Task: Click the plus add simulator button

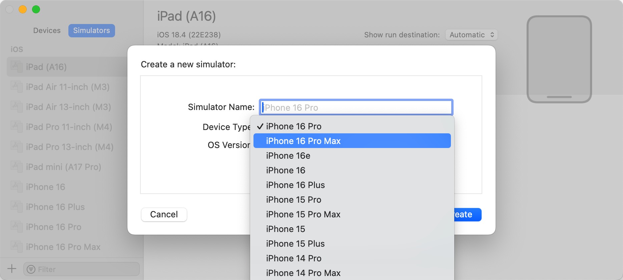Action: (12, 269)
